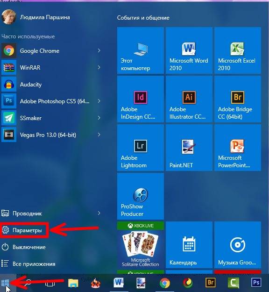Open the Microsoft Word 2010 tile
The height and width of the screenshot is (292, 269).
(x=189, y=50)
